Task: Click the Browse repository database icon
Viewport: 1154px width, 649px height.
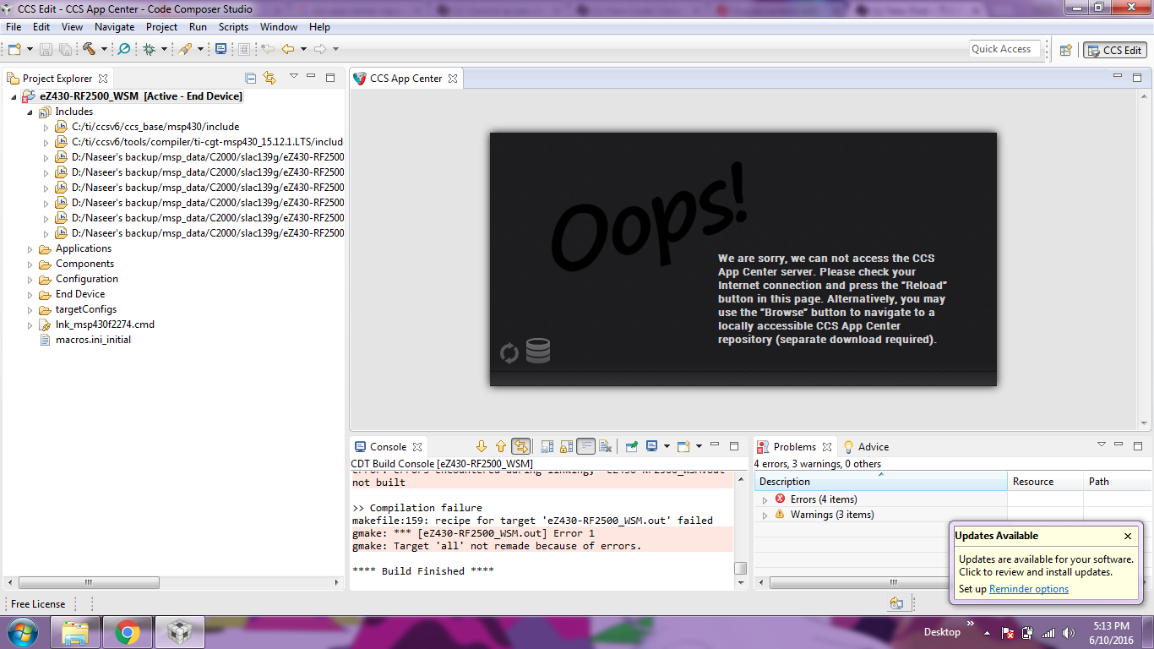Action: 538,351
